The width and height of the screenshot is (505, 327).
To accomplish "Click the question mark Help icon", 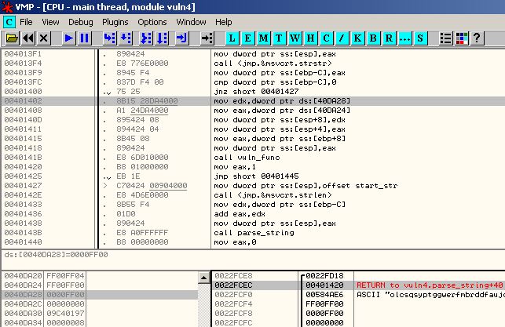I will click(476, 38).
